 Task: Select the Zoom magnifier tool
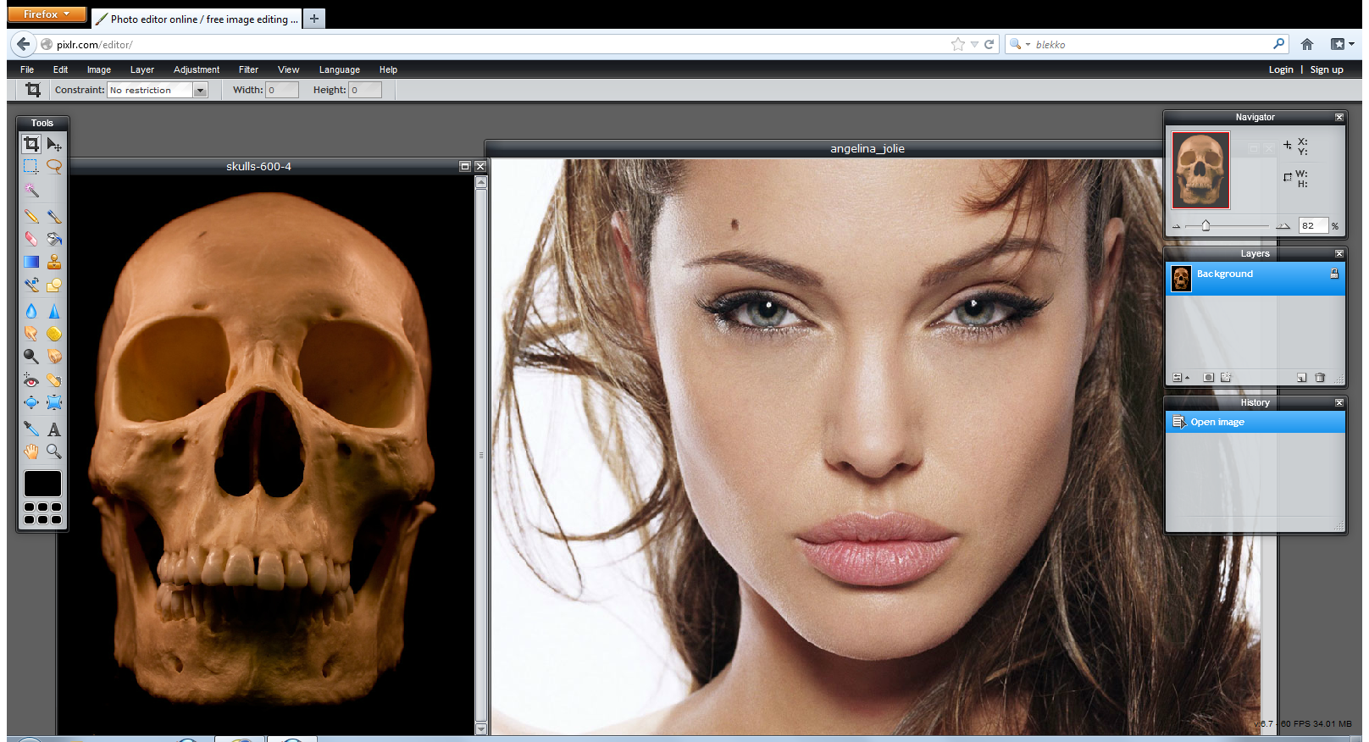click(x=54, y=451)
